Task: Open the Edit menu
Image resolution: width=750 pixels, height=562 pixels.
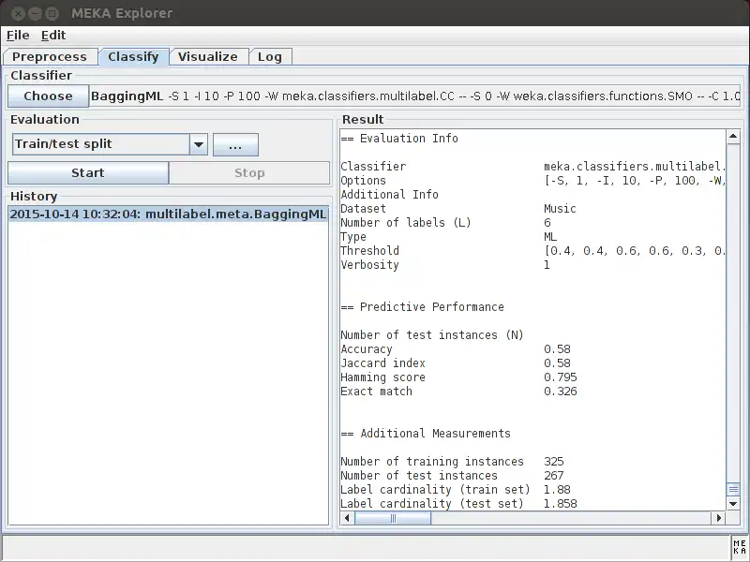Action: pyautogui.click(x=52, y=35)
